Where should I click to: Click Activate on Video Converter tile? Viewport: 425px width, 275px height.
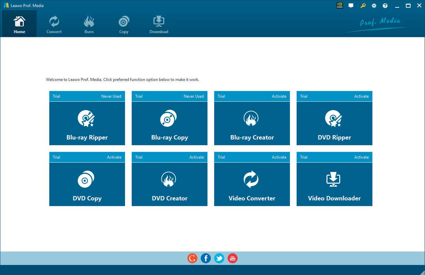[279, 157]
